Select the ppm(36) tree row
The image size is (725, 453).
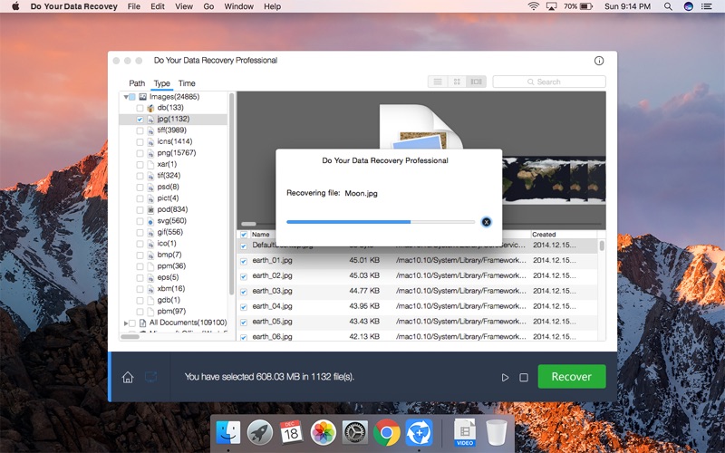[x=174, y=266]
